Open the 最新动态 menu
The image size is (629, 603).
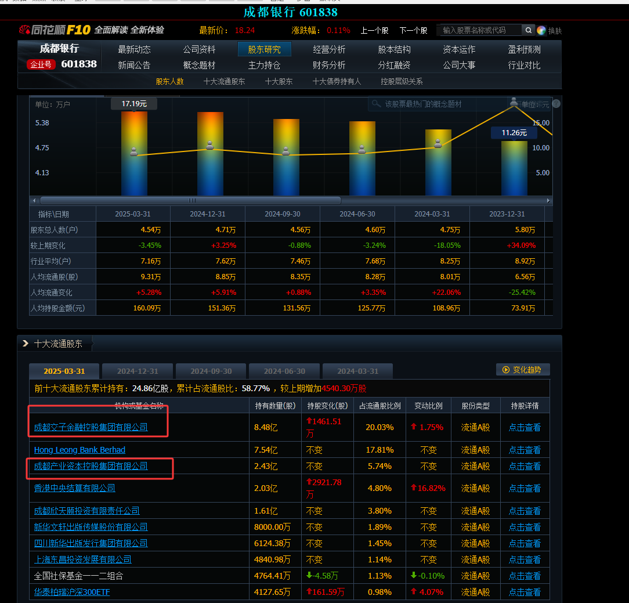(x=134, y=49)
